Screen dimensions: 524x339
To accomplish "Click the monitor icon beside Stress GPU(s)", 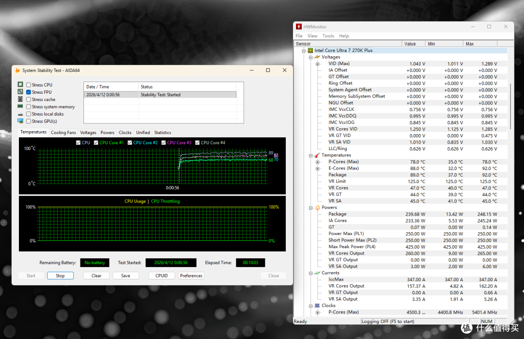I will click(20, 121).
